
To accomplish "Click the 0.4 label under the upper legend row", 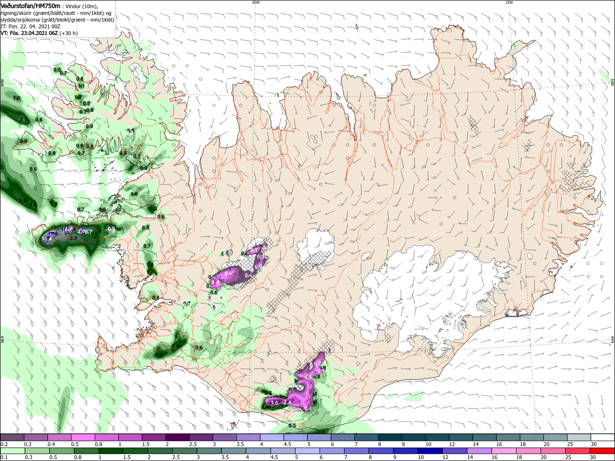I will 51,445.
